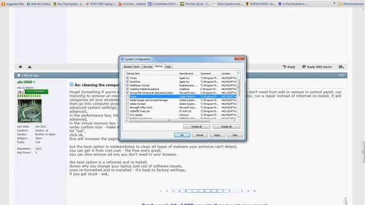Uncheck the iTunes startup item
The height and width of the screenshot is (205, 365).
(127, 78)
